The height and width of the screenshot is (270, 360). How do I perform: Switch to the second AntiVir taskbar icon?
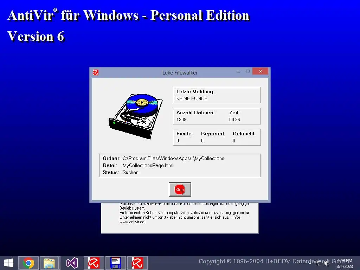(x=137, y=263)
